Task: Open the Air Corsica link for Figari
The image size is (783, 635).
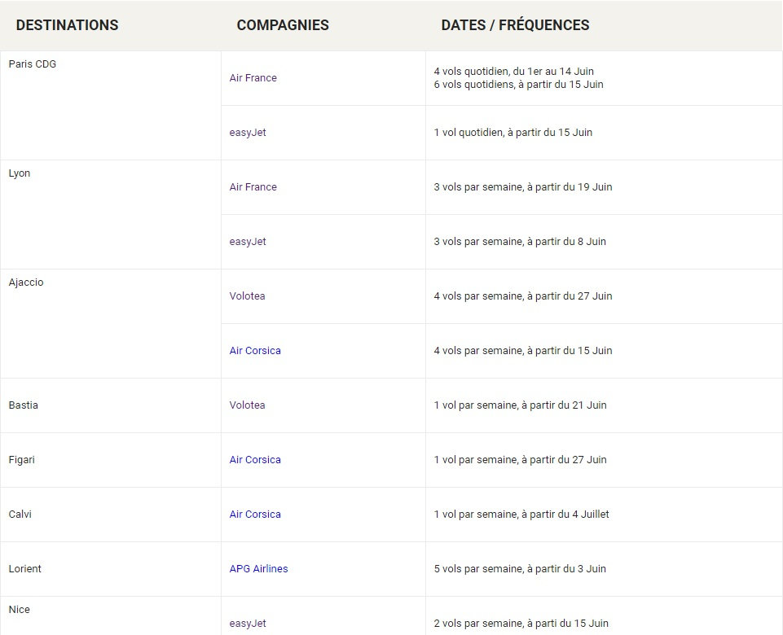Action: click(x=255, y=460)
